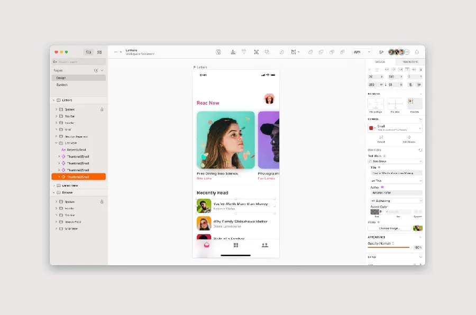Collapse the List View layer group

pyautogui.click(x=56, y=143)
